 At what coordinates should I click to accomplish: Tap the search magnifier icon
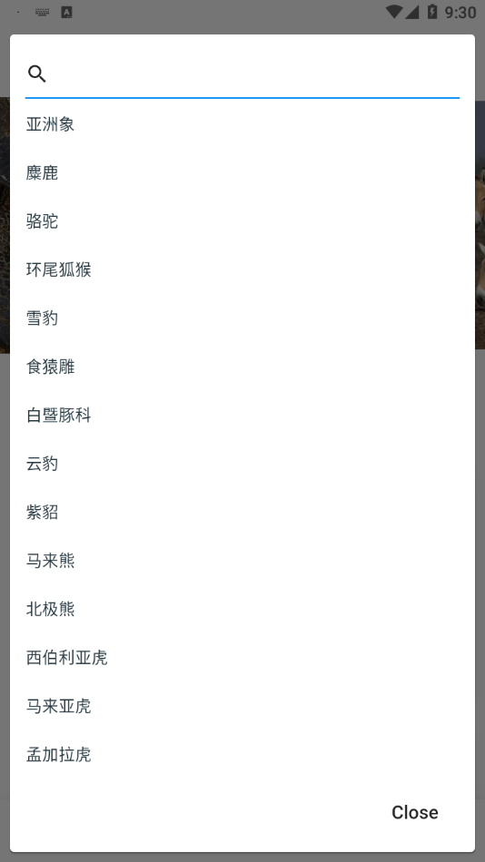point(37,73)
